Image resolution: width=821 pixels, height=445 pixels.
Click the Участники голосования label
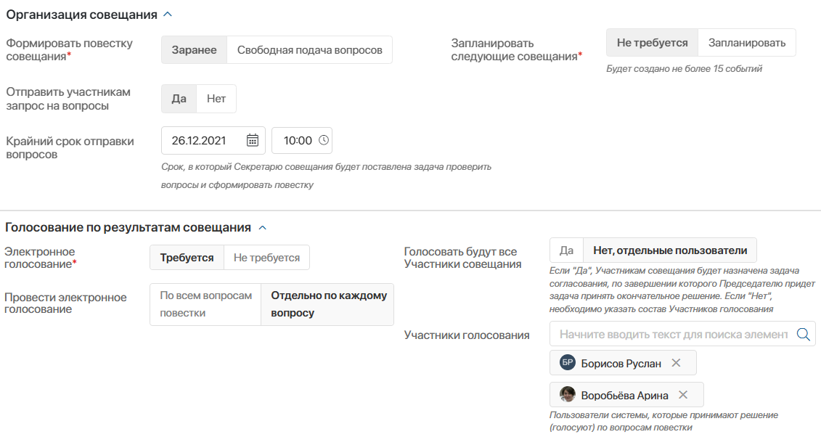pyautogui.click(x=467, y=335)
